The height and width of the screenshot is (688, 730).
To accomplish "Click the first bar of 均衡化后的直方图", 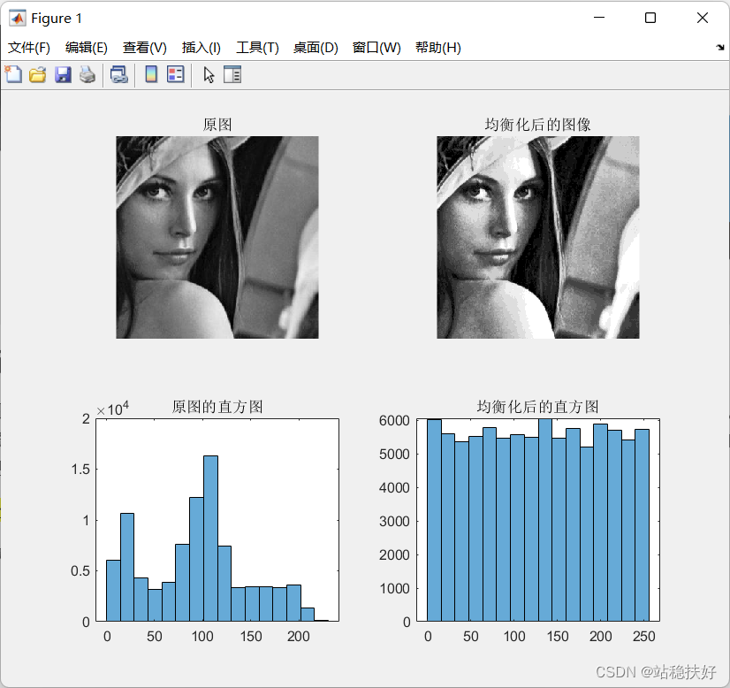I will coord(434,520).
